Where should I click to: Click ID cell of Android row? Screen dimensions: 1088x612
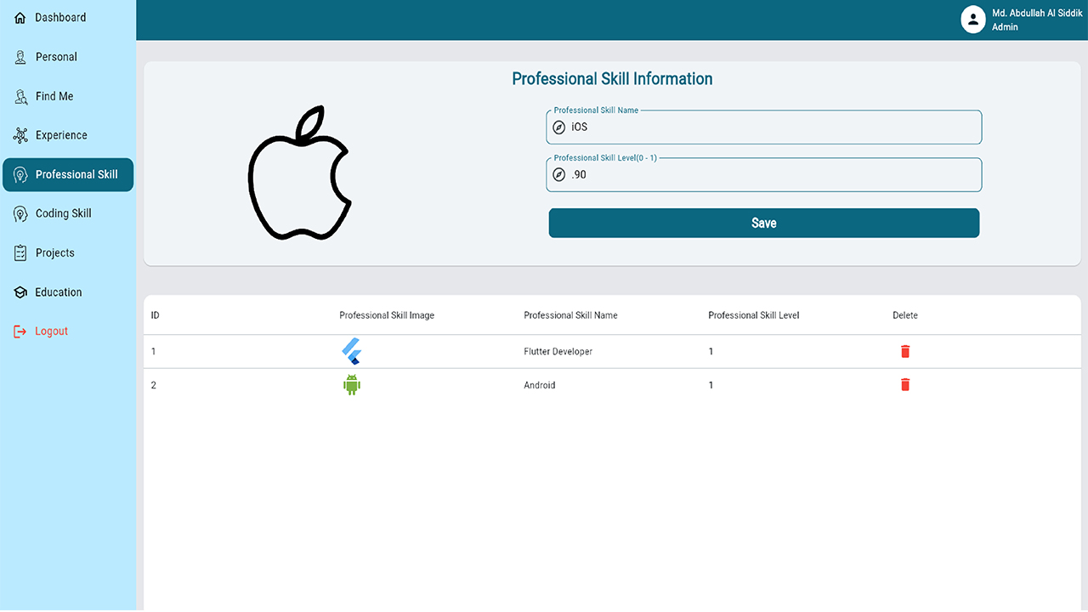click(x=154, y=385)
